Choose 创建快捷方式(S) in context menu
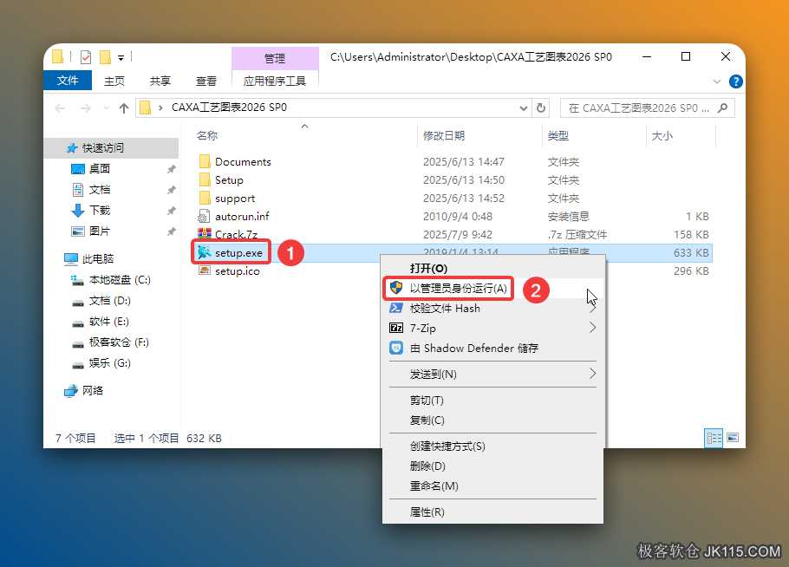Viewport: 789px width, 567px height. [x=493, y=446]
